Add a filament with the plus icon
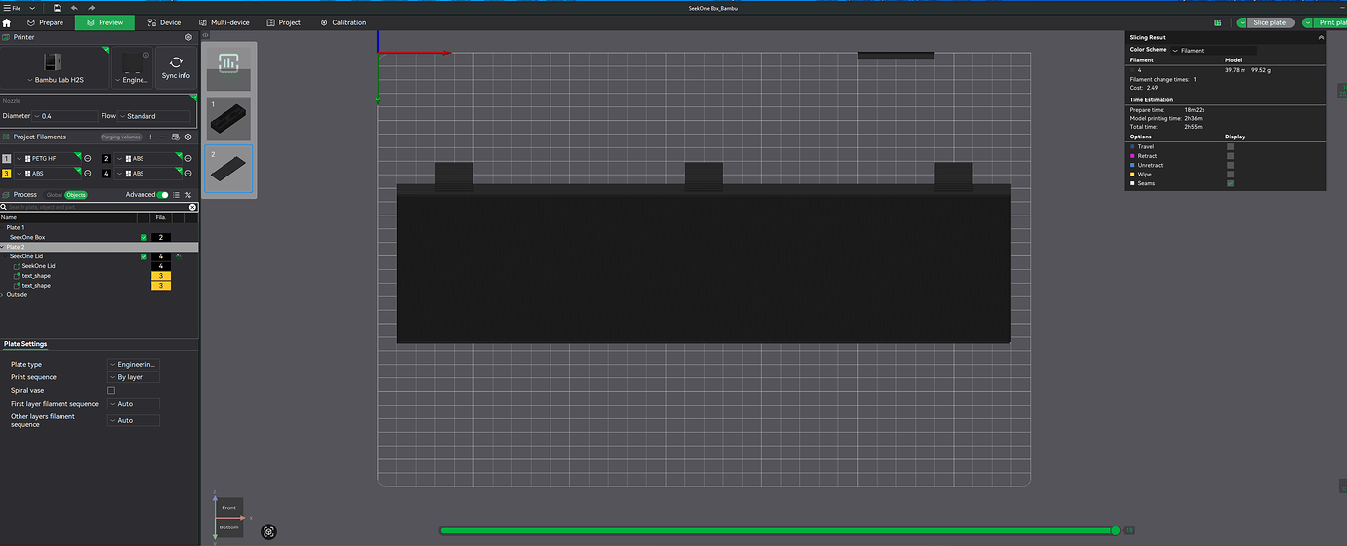Viewport: 1347px width, 546px height. [x=150, y=136]
